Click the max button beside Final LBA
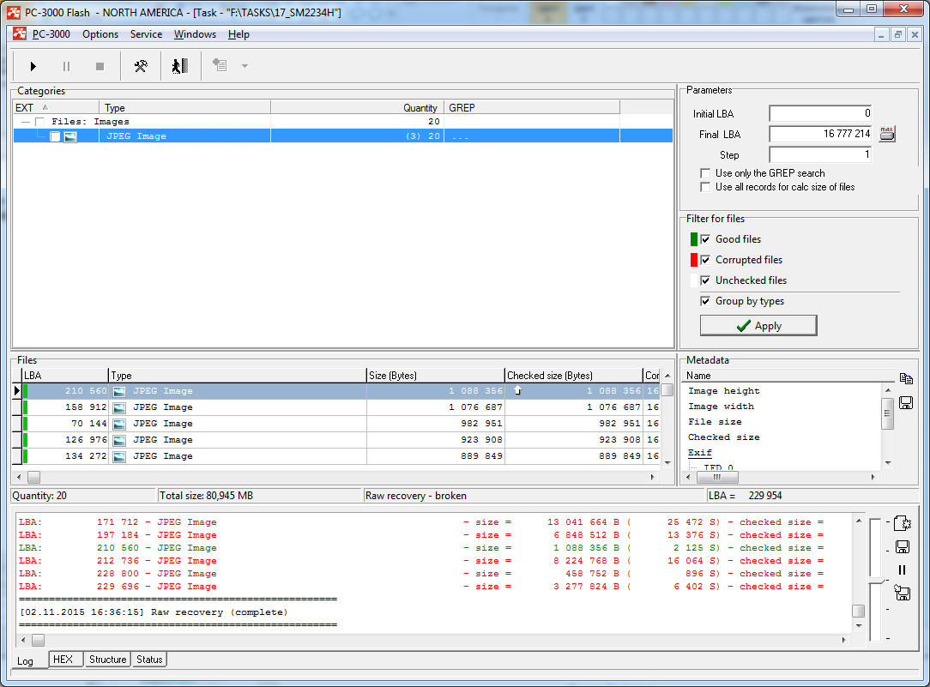Image resolution: width=930 pixels, height=687 pixels. 887,134
